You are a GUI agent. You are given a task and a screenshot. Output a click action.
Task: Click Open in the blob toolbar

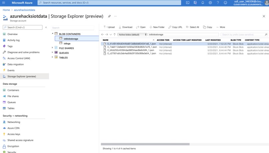coord(141,27)
